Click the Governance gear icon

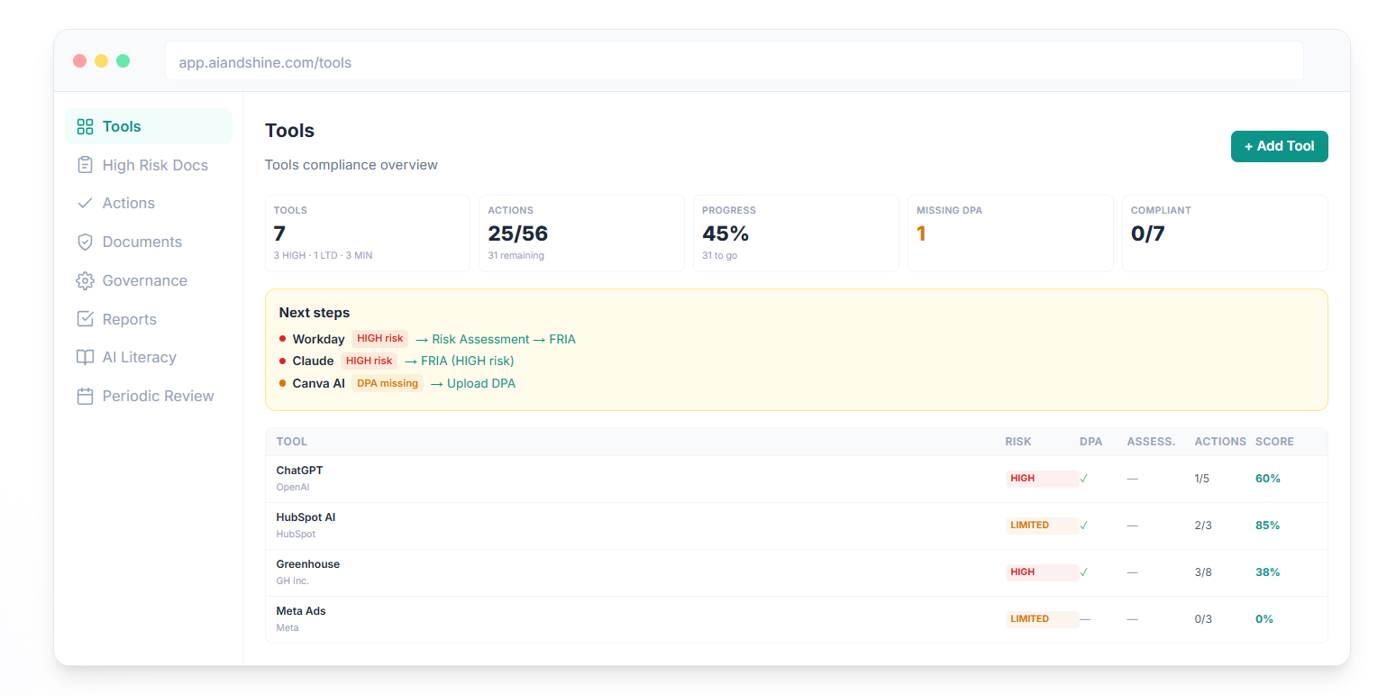pos(85,280)
